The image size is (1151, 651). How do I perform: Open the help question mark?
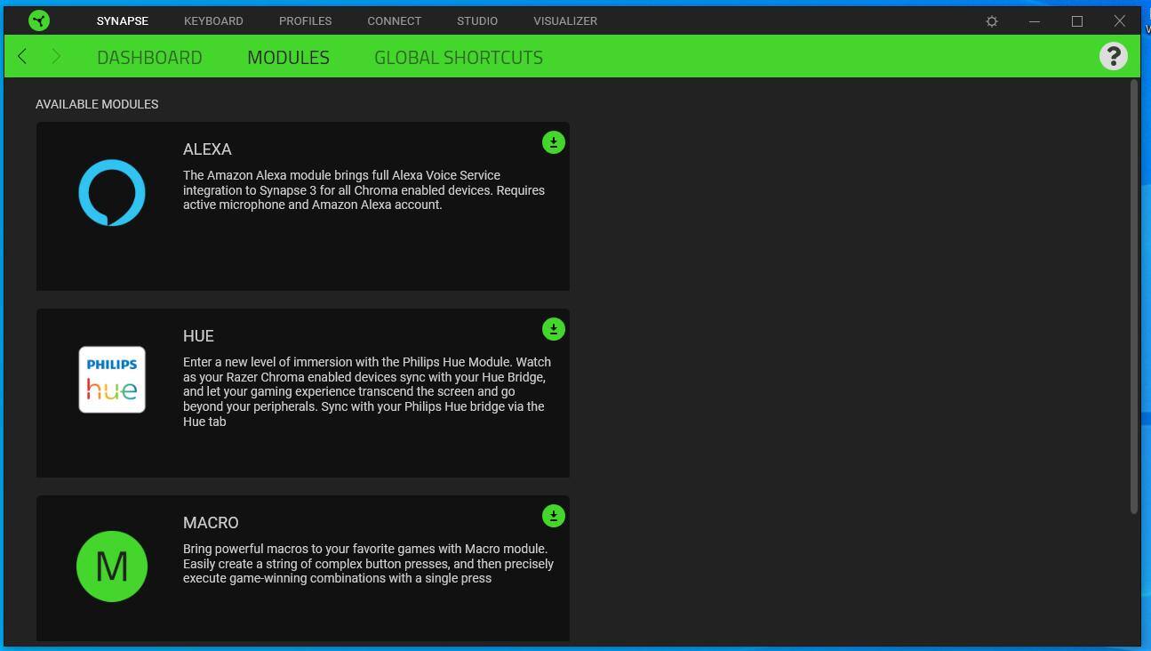click(1113, 56)
